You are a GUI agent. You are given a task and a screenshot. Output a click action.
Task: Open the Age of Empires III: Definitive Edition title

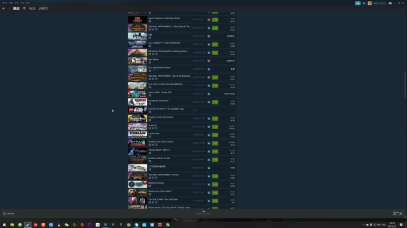coord(164,19)
